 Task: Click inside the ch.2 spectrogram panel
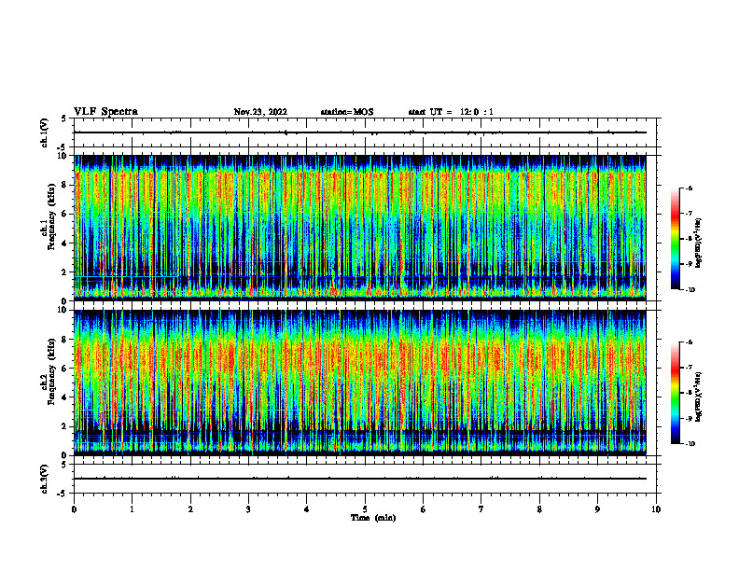click(x=360, y=383)
